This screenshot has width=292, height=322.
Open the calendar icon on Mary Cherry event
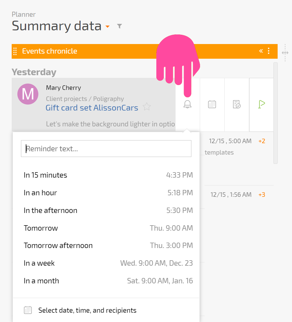(x=212, y=104)
